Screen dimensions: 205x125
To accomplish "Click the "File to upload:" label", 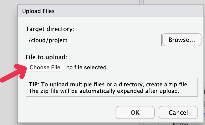I will tap(47, 57).
